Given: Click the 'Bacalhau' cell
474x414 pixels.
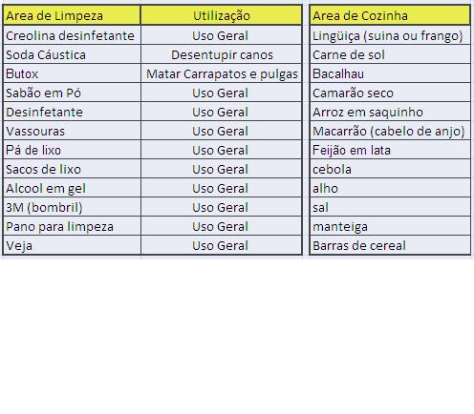Looking at the screenshot, I should click(390, 73).
